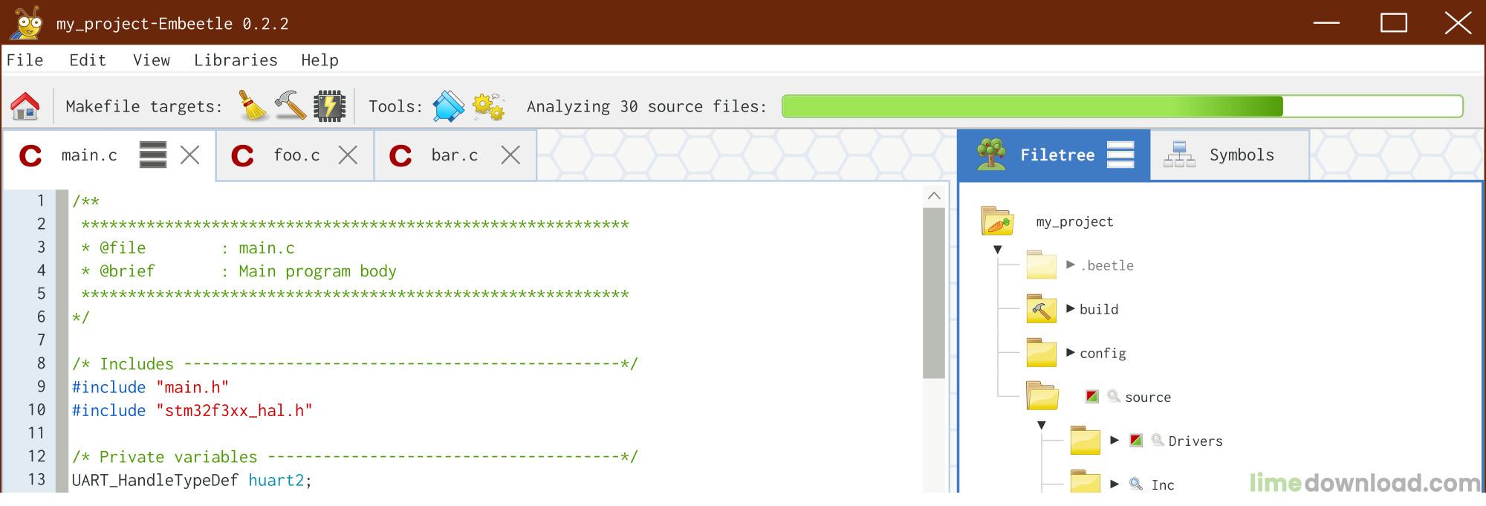Click the C icon on the bar.c tab
This screenshot has height=506, width=1486.
(400, 155)
